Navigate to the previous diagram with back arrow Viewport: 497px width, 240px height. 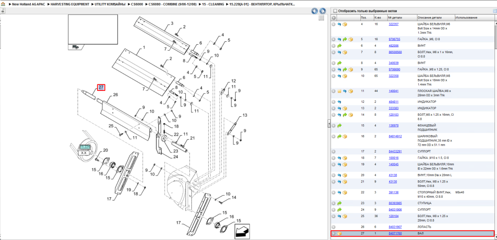pyautogui.click(x=315, y=11)
